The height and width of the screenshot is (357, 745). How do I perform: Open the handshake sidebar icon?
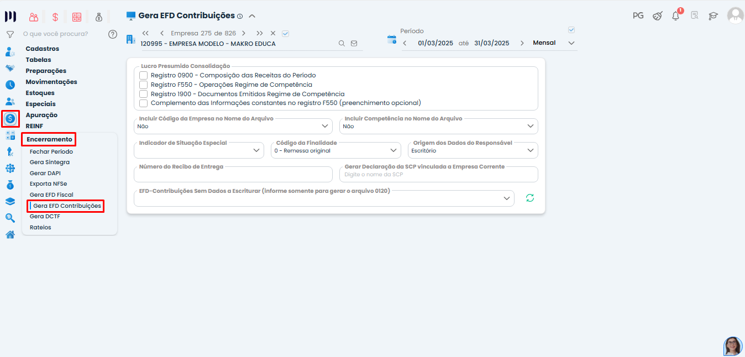pos(10,69)
